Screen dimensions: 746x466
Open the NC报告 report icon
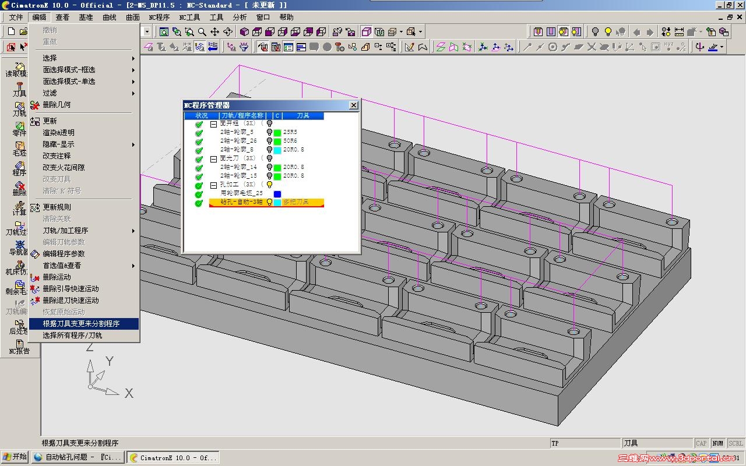click(x=19, y=347)
